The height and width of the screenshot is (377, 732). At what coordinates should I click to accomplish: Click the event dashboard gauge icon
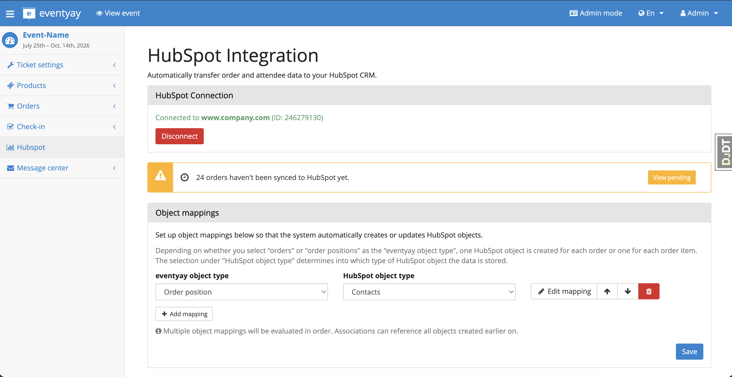coord(10,40)
